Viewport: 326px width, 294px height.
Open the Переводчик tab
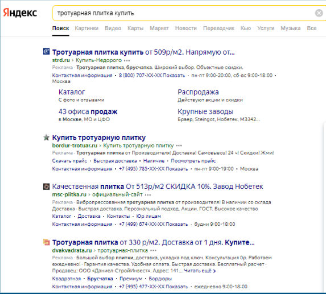coord(218,28)
